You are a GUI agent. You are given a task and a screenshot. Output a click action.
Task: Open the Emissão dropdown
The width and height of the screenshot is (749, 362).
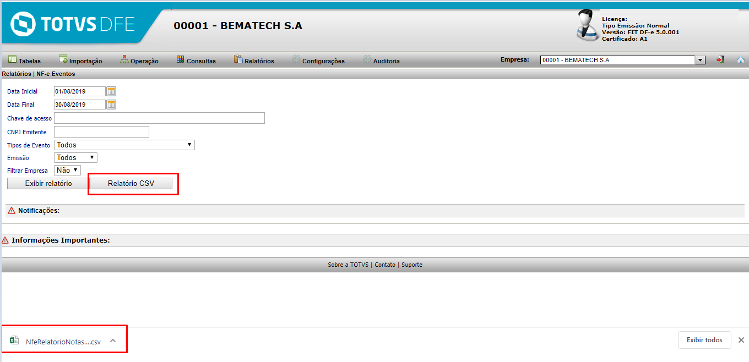point(75,158)
